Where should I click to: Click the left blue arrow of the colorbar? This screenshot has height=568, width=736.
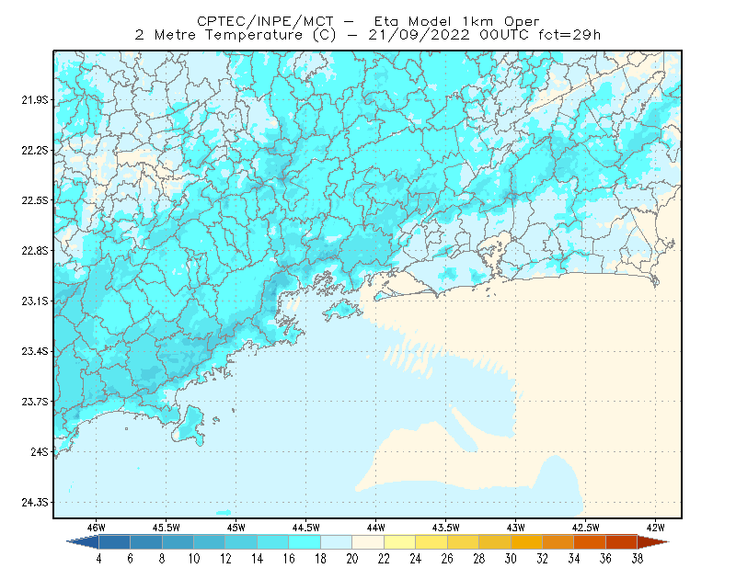pyautogui.click(x=83, y=541)
